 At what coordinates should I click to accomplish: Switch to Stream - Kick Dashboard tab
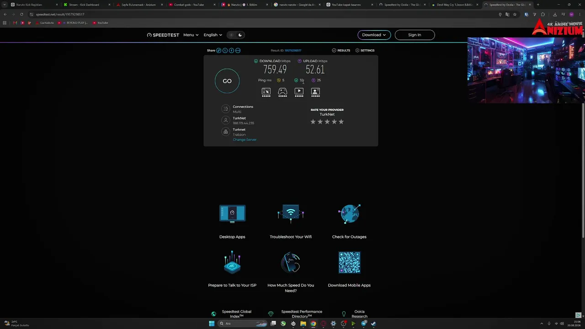click(x=86, y=5)
